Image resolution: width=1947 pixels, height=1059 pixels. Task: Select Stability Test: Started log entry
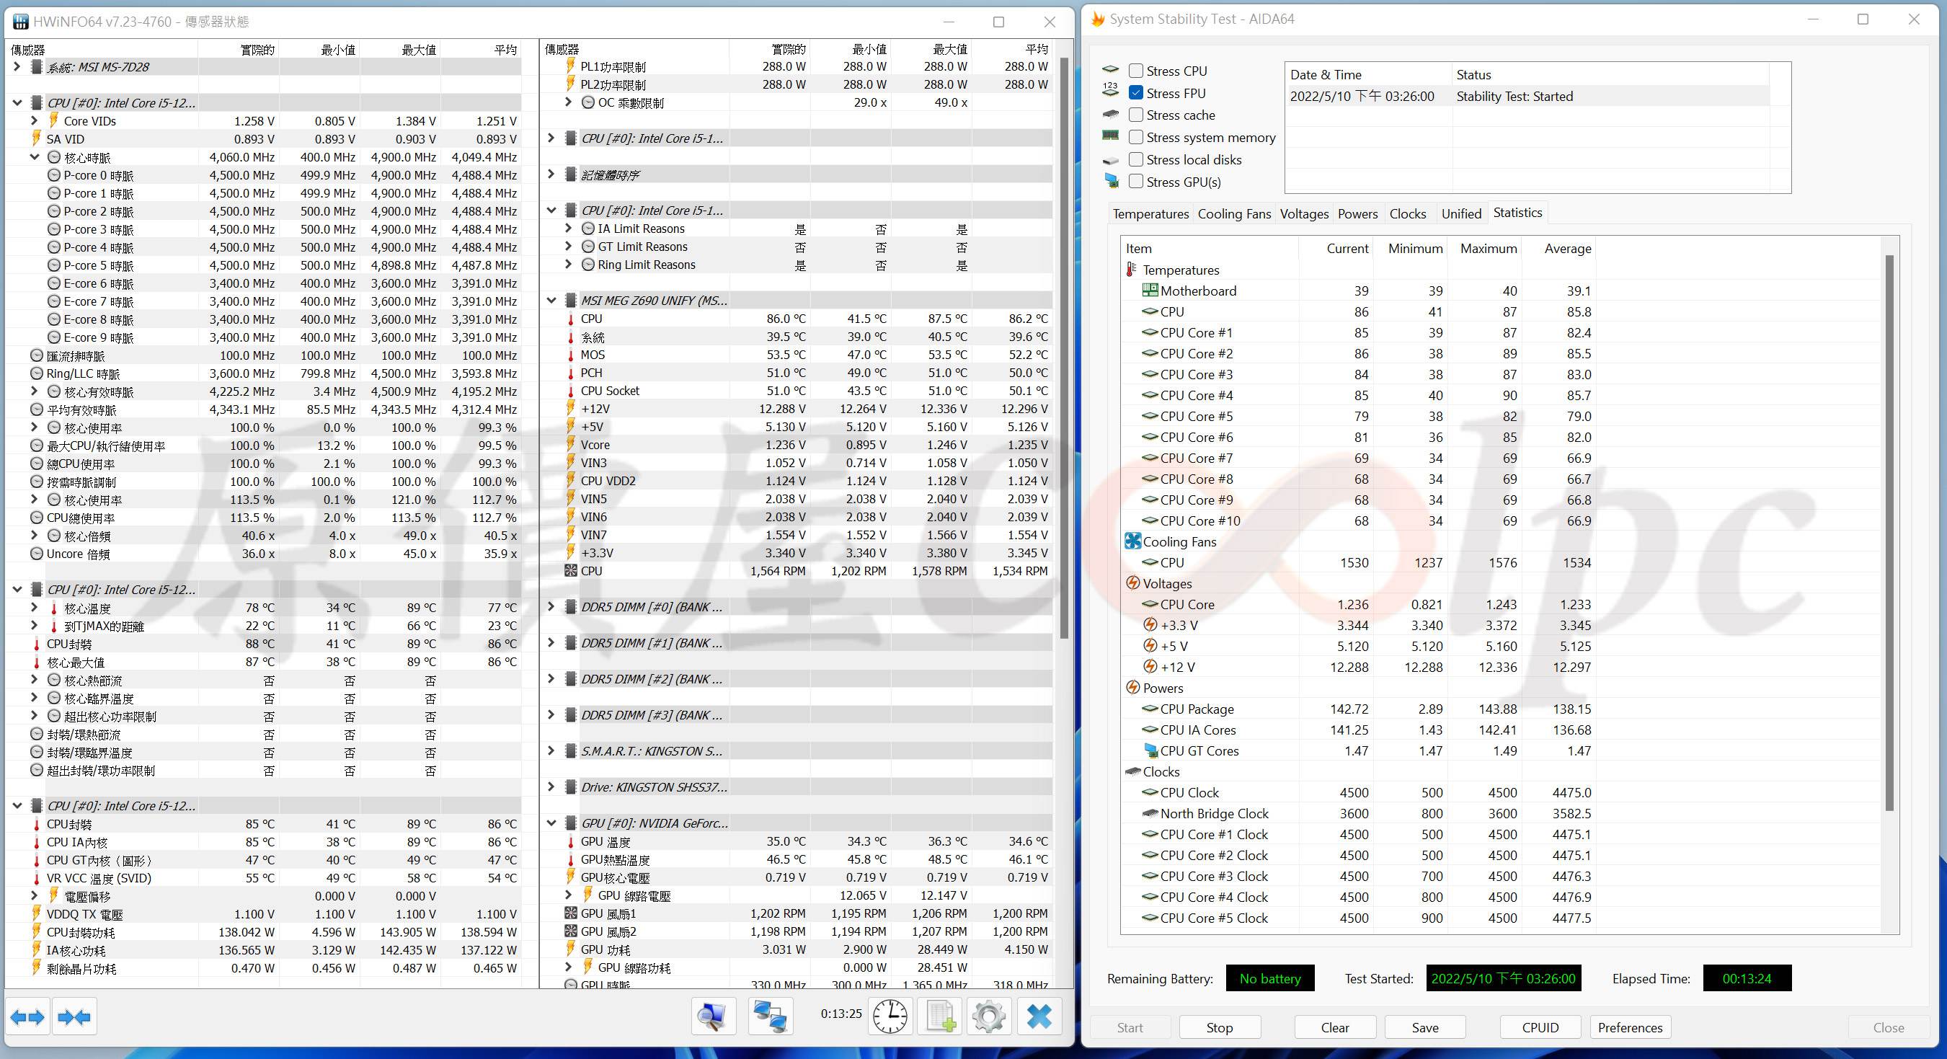point(1527,96)
